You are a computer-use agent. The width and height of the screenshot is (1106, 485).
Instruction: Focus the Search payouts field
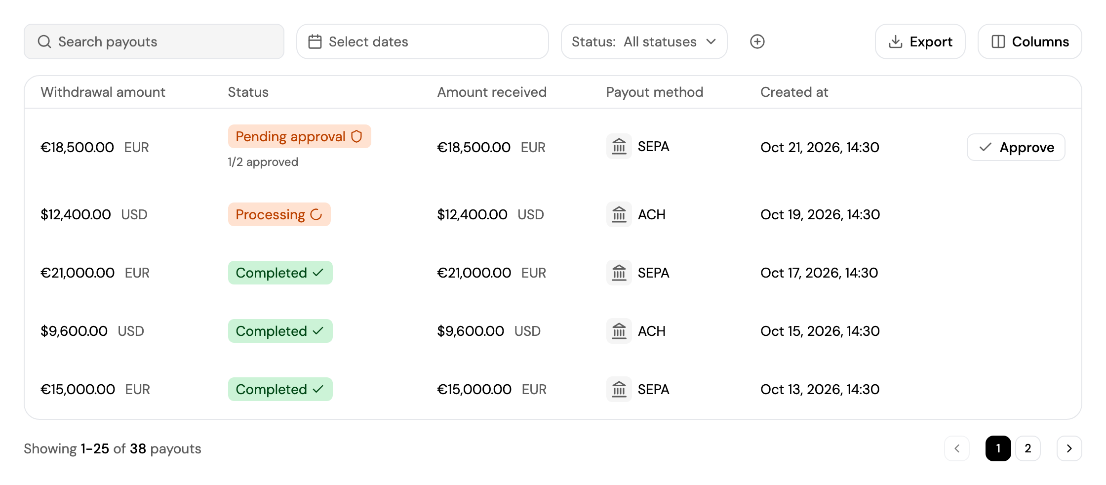(x=154, y=41)
